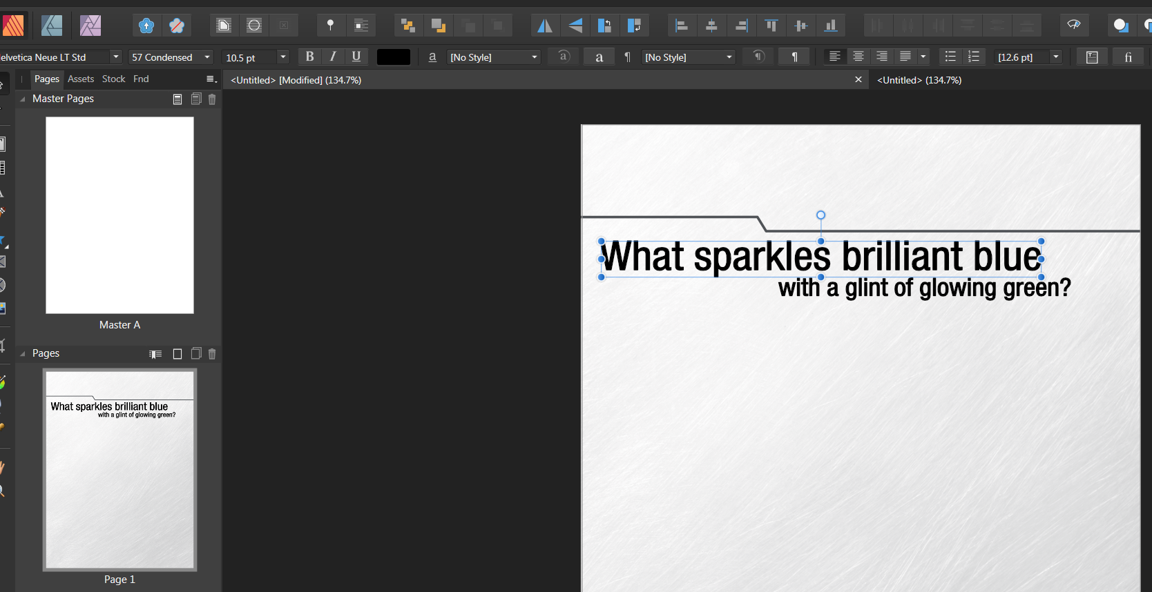The width and height of the screenshot is (1152, 592).
Task: Open the typography fi ligatures panel
Action: pyautogui.click(x=1128, y=57)
